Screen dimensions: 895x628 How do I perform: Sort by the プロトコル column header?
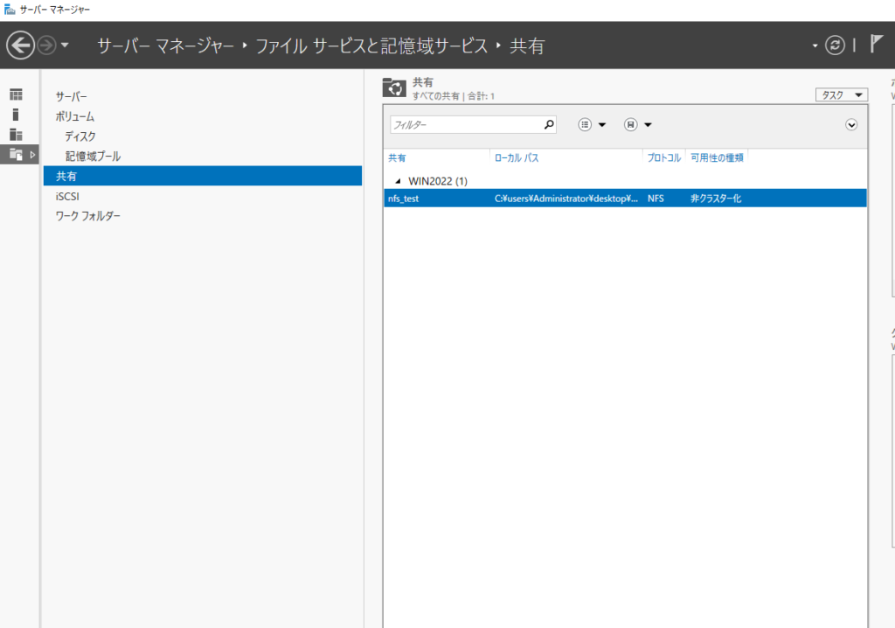(x=663, y=158)
